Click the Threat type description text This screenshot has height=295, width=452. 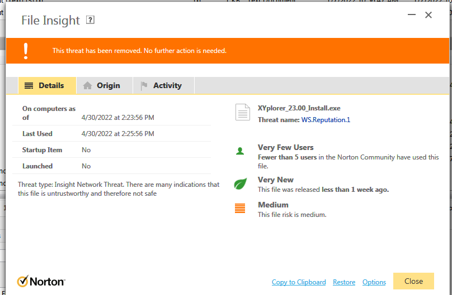[119, 188]
